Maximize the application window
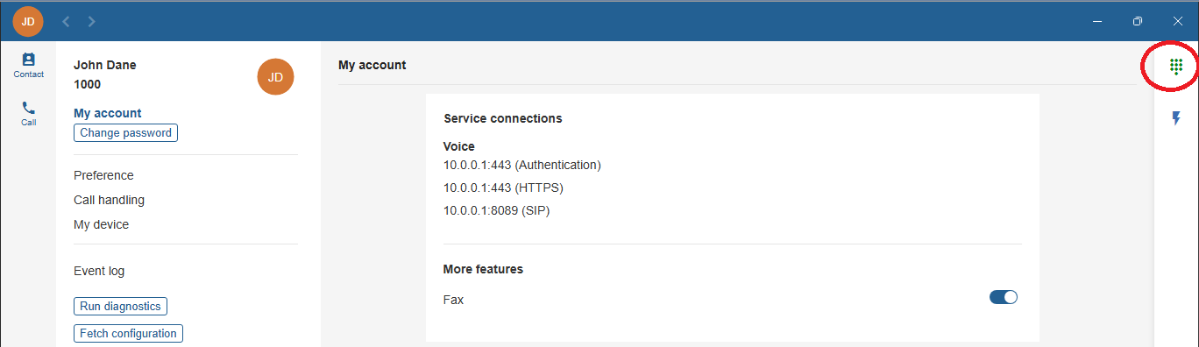 pos(1137,21)
